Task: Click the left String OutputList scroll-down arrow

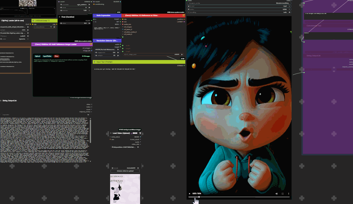Action: click(x=90, y=161)
